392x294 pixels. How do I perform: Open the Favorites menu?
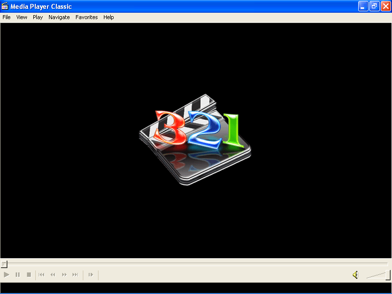click(87, 17)
